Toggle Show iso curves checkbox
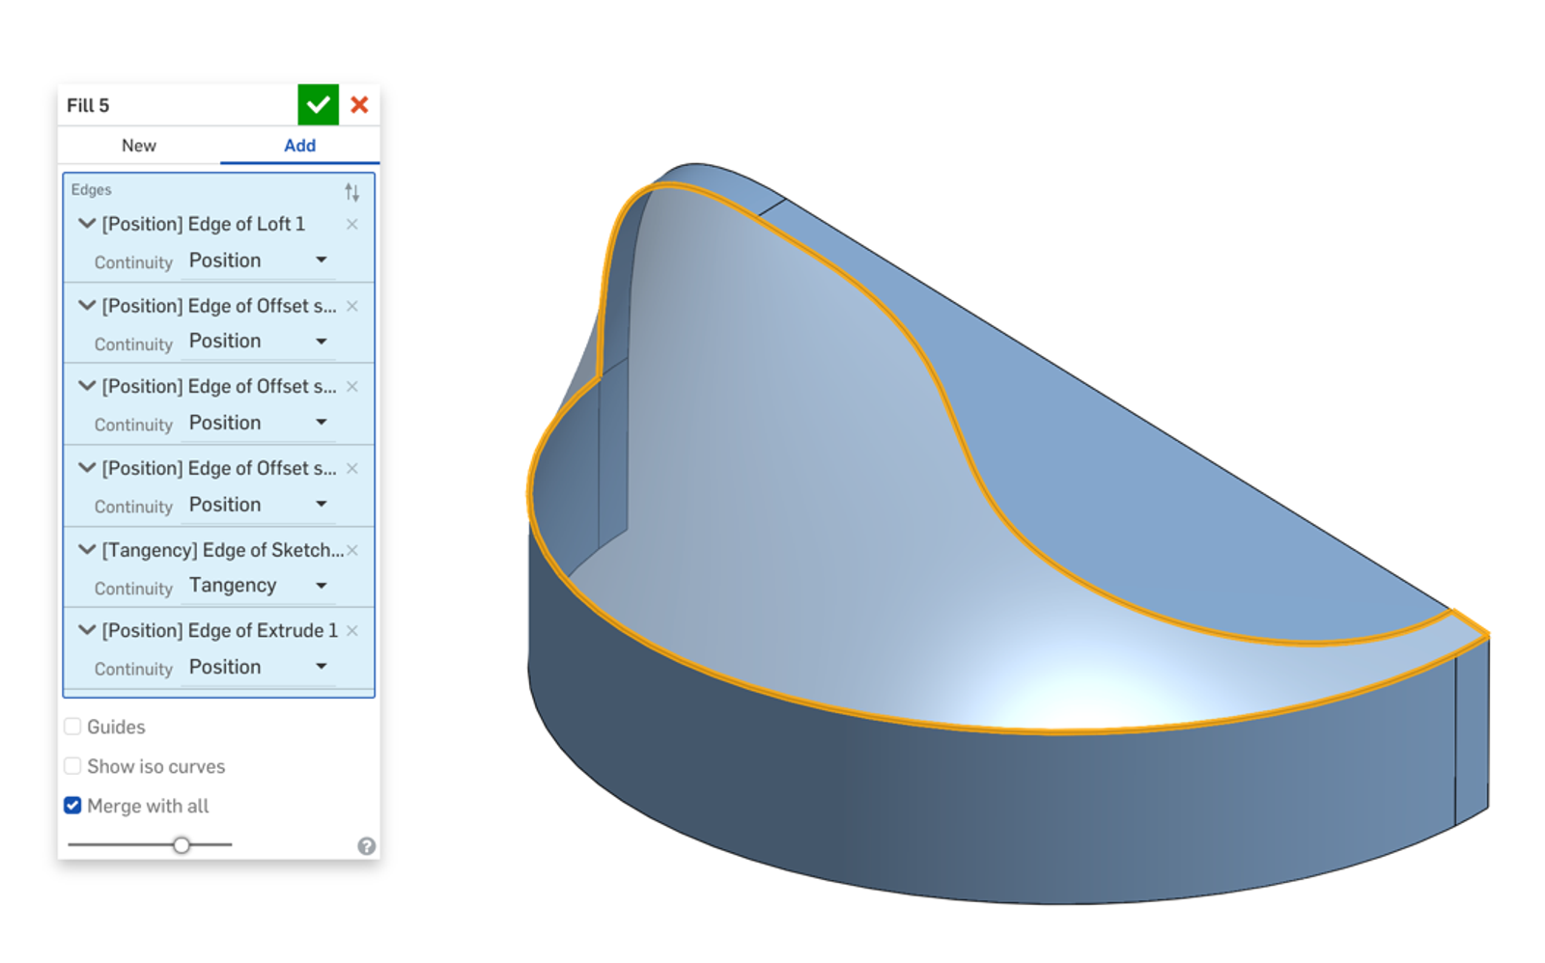The height and width of the screenshot is (963, 1545). pyautogui.click(x=73, y=766)
